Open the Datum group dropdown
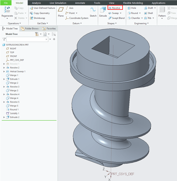This screenshot has width=177, height=181. pyautogui.click(x=77, y=23)
